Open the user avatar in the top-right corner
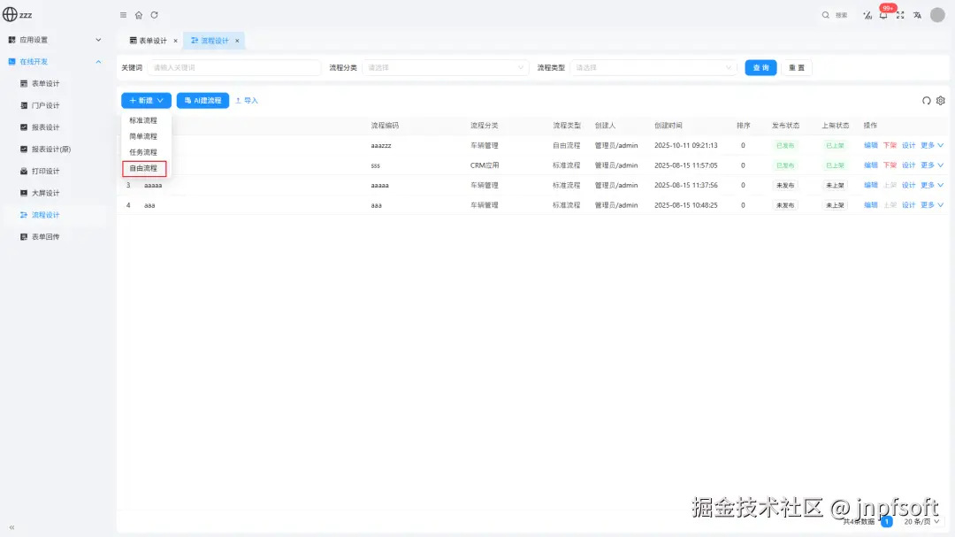Viewport: 955px width, 537px height. [x=936, y=15]
